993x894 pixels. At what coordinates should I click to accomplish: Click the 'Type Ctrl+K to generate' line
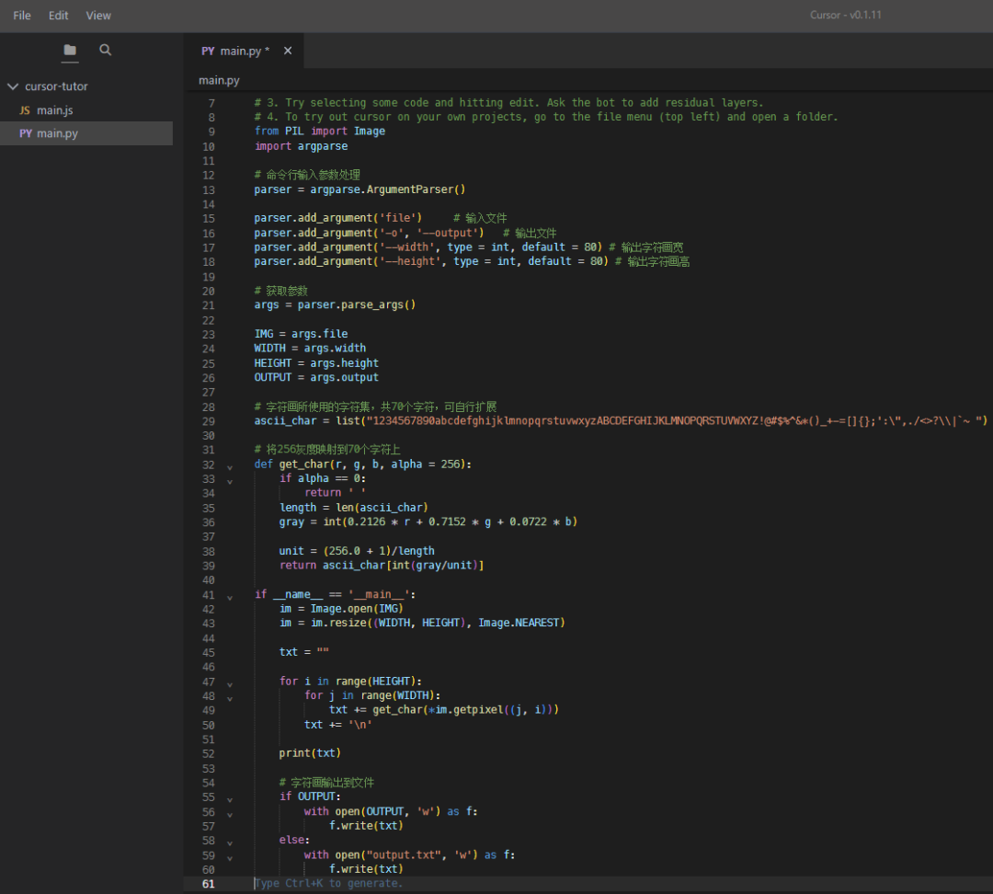pyautogui.click(x=329, y=884)
